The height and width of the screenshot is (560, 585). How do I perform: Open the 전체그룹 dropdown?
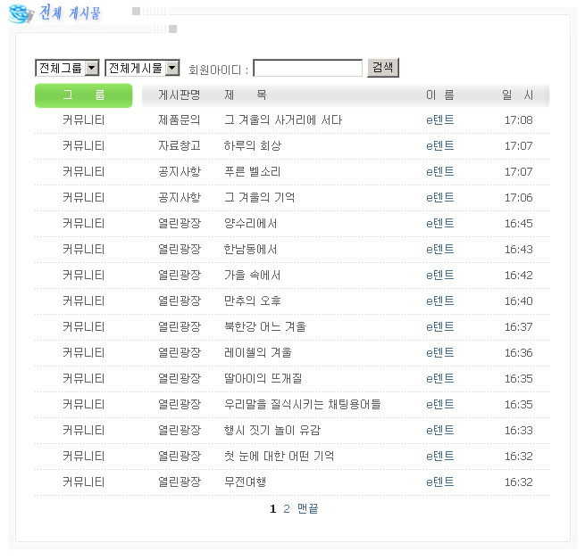pyautogui.click(x=67, y=68)
